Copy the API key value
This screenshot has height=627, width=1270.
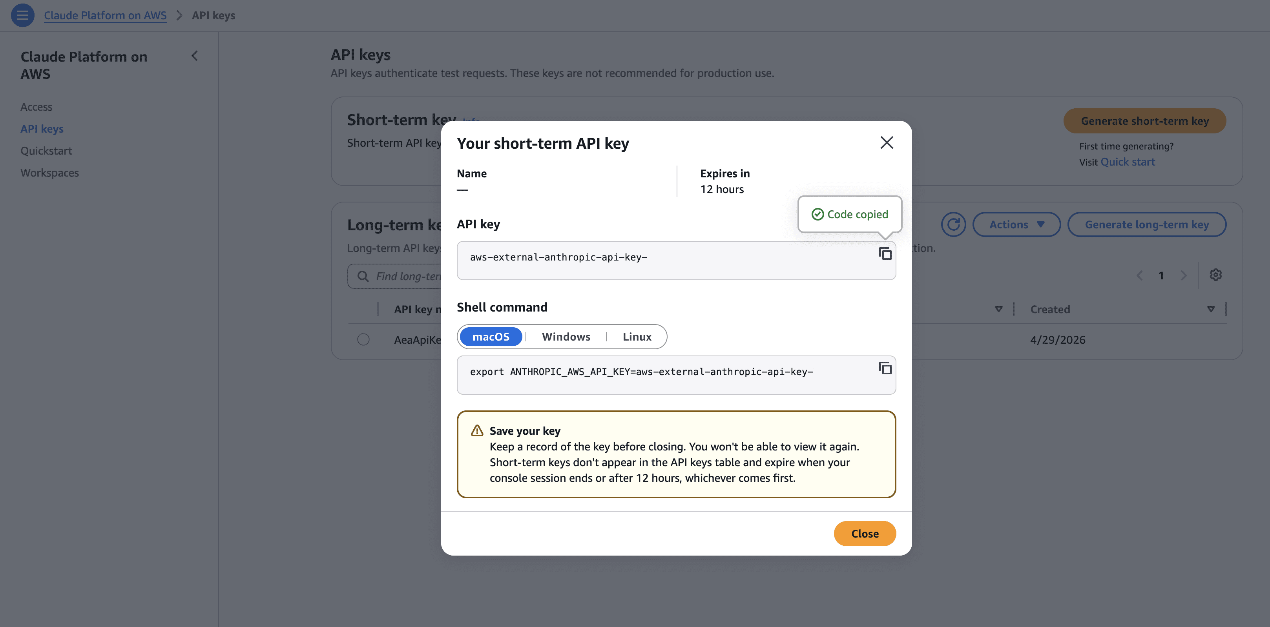885,253
